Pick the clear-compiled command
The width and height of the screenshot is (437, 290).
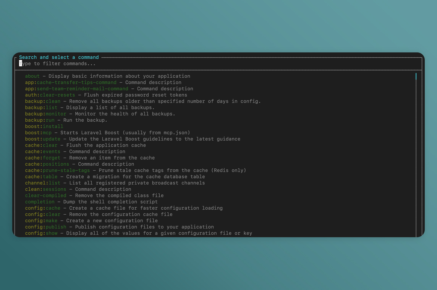tap(45, 196)
